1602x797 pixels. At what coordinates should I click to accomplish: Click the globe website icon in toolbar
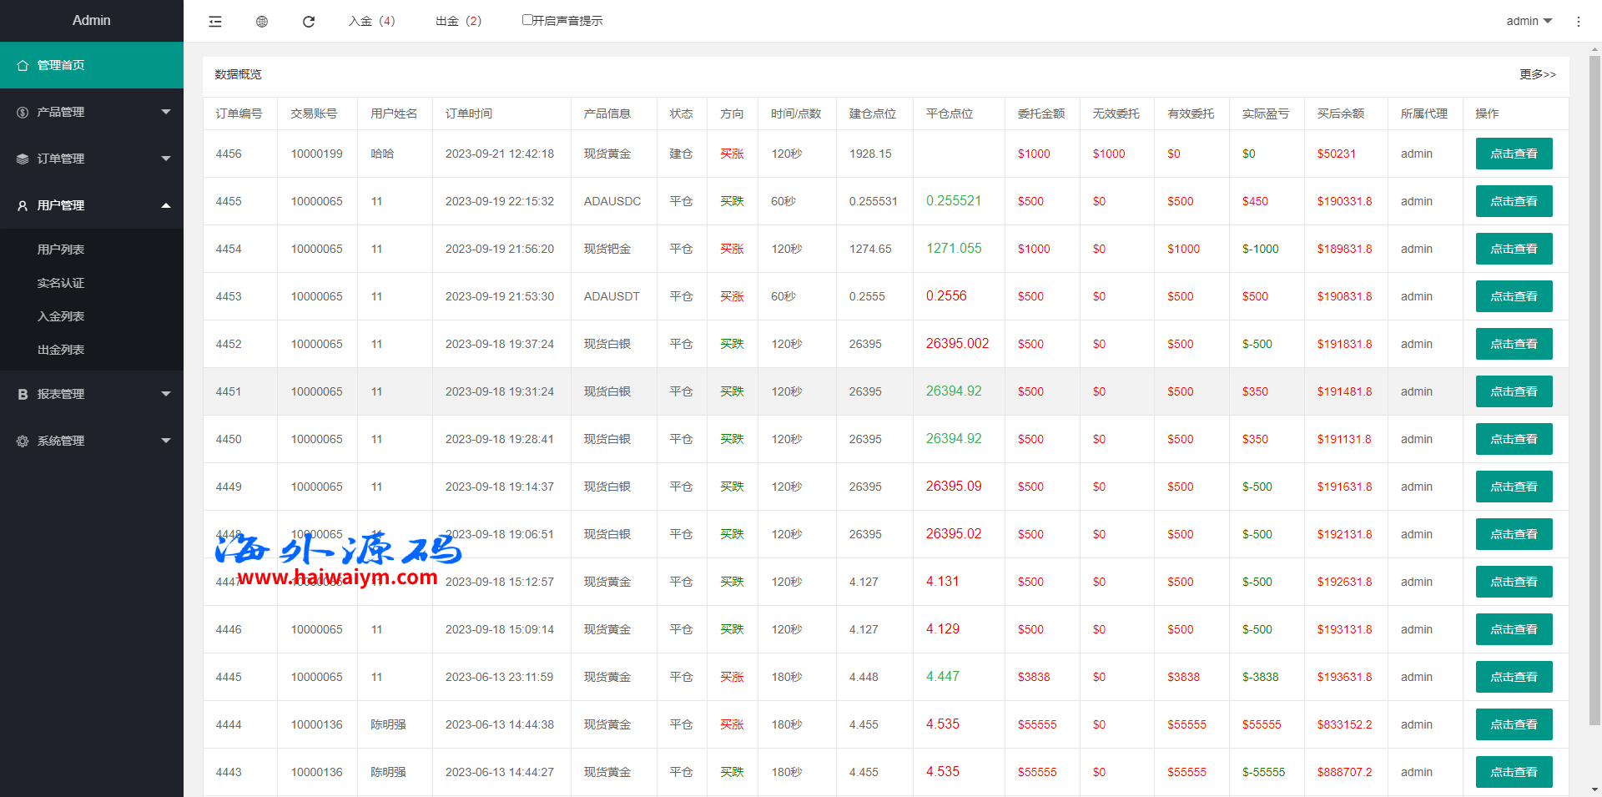point(262,22)
